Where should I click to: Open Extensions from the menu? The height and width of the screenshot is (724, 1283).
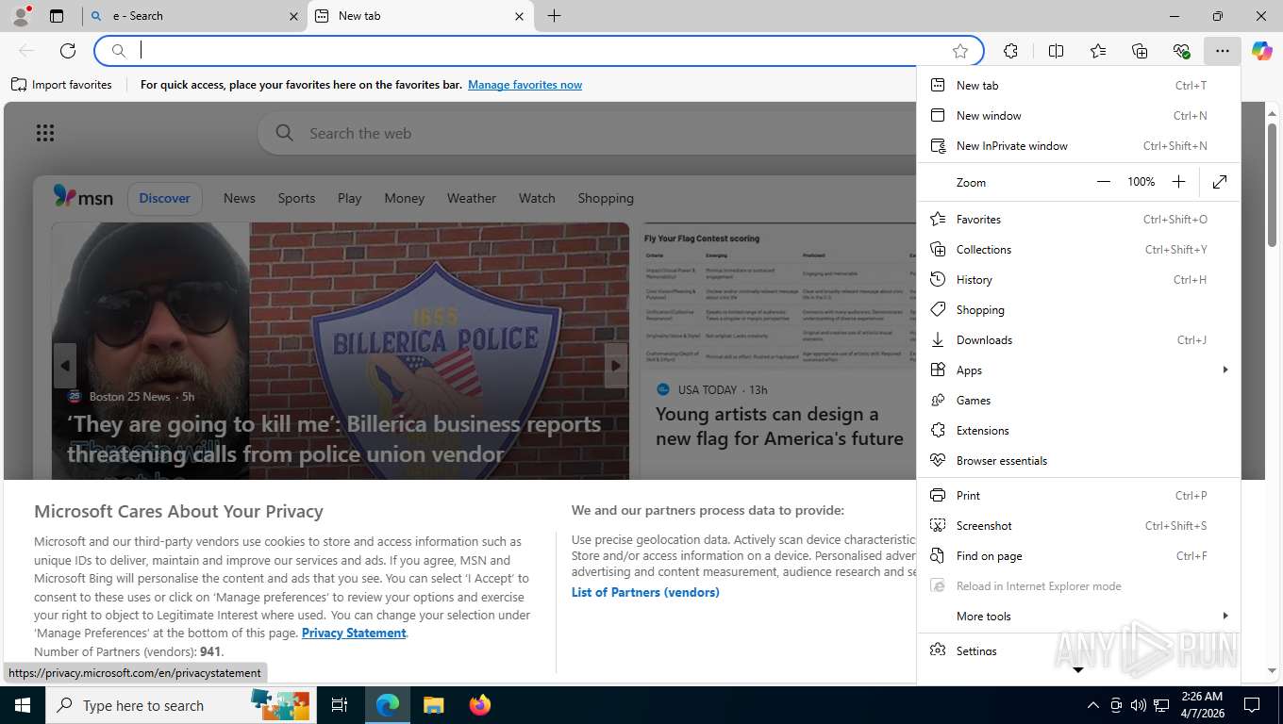[x=1078, y=430]
